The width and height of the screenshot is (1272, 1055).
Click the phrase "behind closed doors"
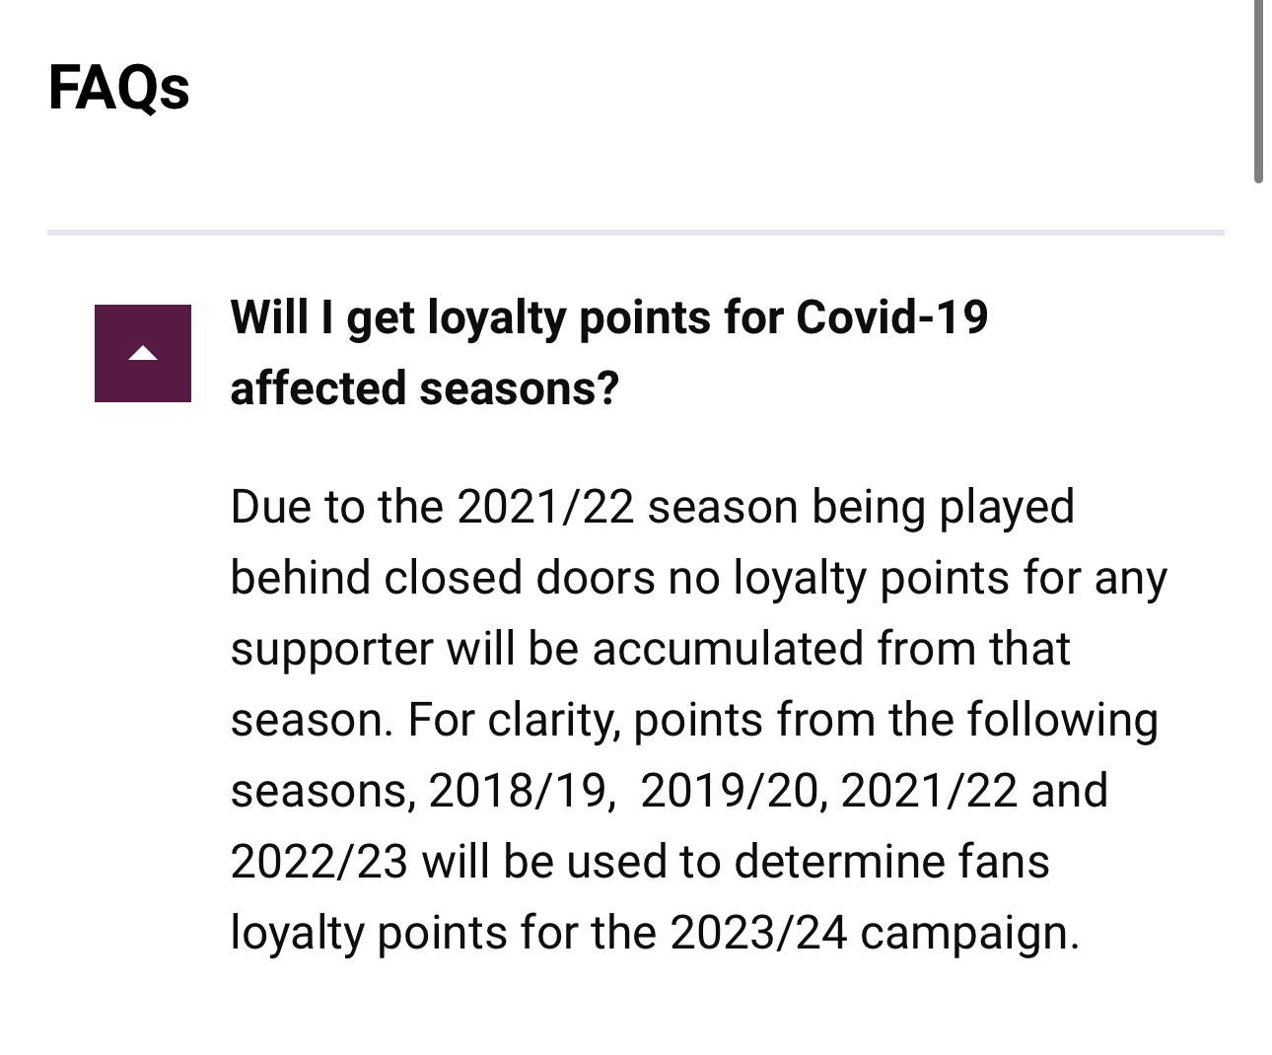442,578
